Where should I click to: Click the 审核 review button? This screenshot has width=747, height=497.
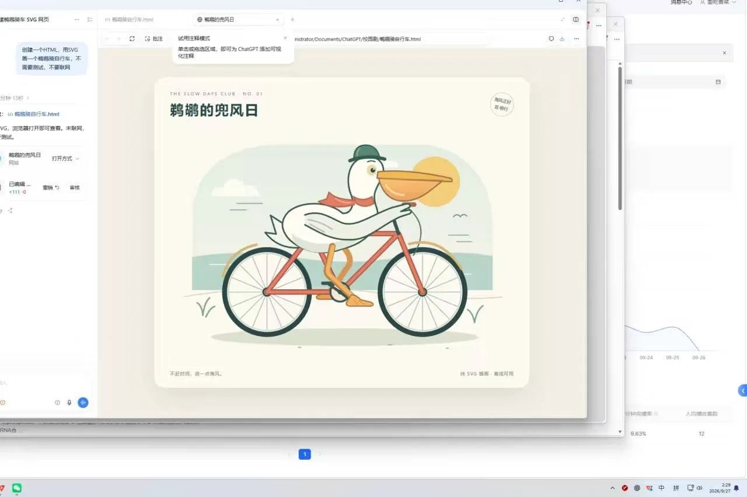pos(75,187)
